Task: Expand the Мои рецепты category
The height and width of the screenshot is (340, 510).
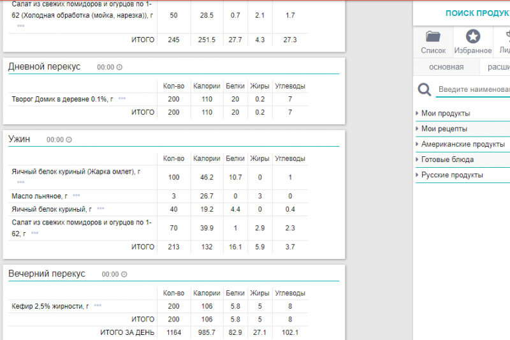Action: tap(444, 129)
